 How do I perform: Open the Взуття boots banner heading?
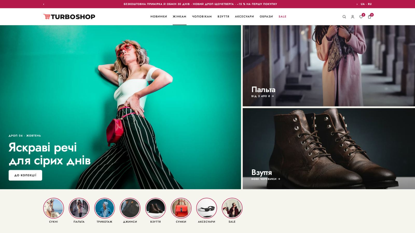(261, 172)
